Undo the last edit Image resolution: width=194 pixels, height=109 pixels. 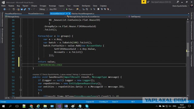29,9
